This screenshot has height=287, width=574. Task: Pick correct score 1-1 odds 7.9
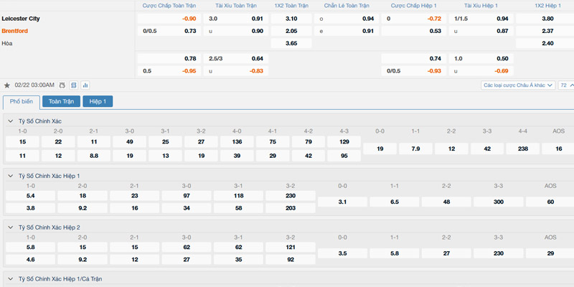tap(415, 149)
